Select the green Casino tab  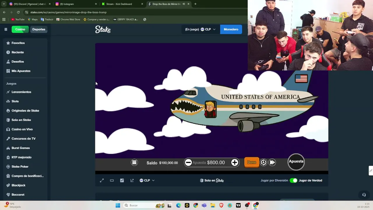[20, 29]
